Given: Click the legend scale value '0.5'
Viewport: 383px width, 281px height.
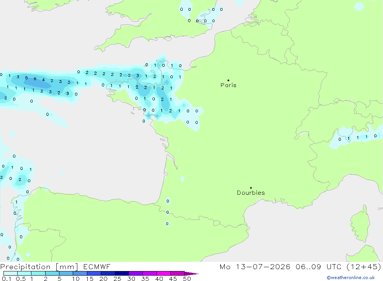Looking at the screenshot, I should tap(21, 279).
